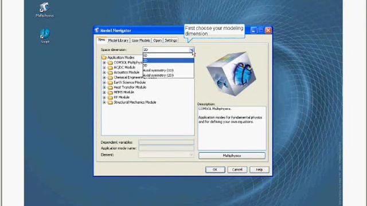Screen dimensions: 367x206
Task: Expand the RF Module tree node
Action: click(104, 97)
